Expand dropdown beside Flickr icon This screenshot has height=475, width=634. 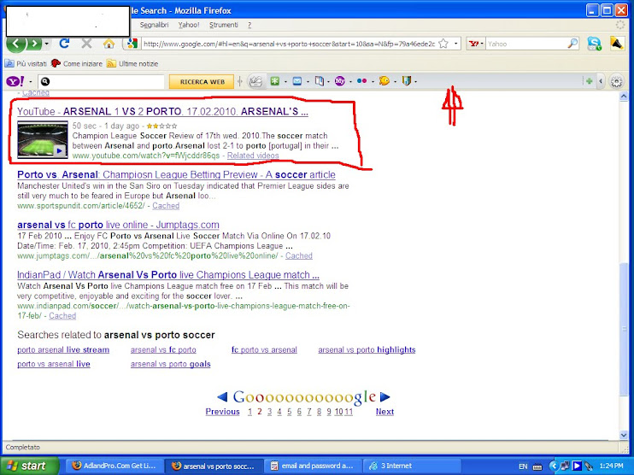[x=373, y=82]
